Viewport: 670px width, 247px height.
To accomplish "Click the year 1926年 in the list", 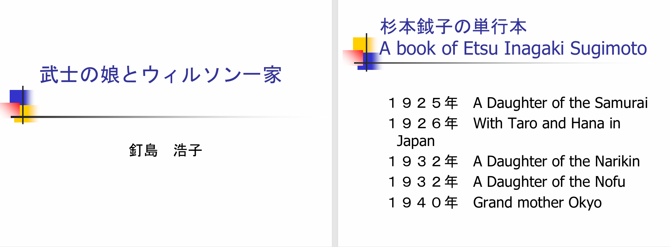I will 423,123.
